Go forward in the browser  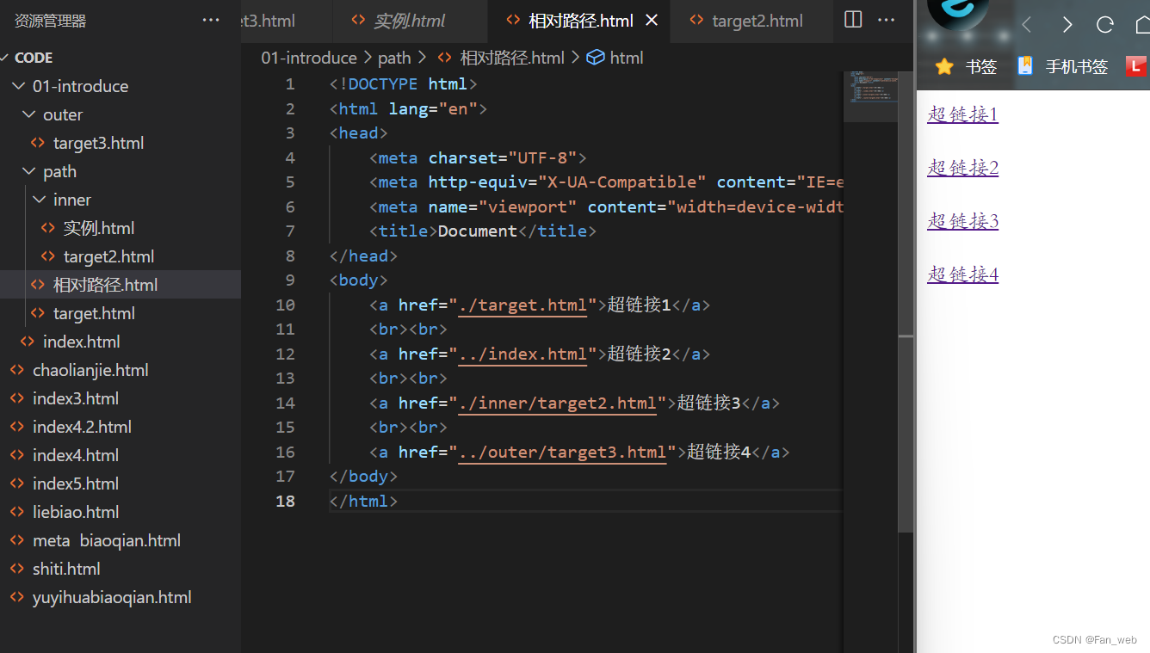tap(1067, 25)
